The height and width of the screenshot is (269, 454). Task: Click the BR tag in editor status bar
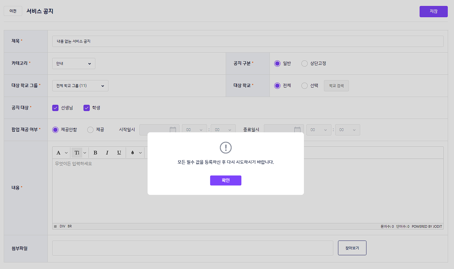point(70,226)
